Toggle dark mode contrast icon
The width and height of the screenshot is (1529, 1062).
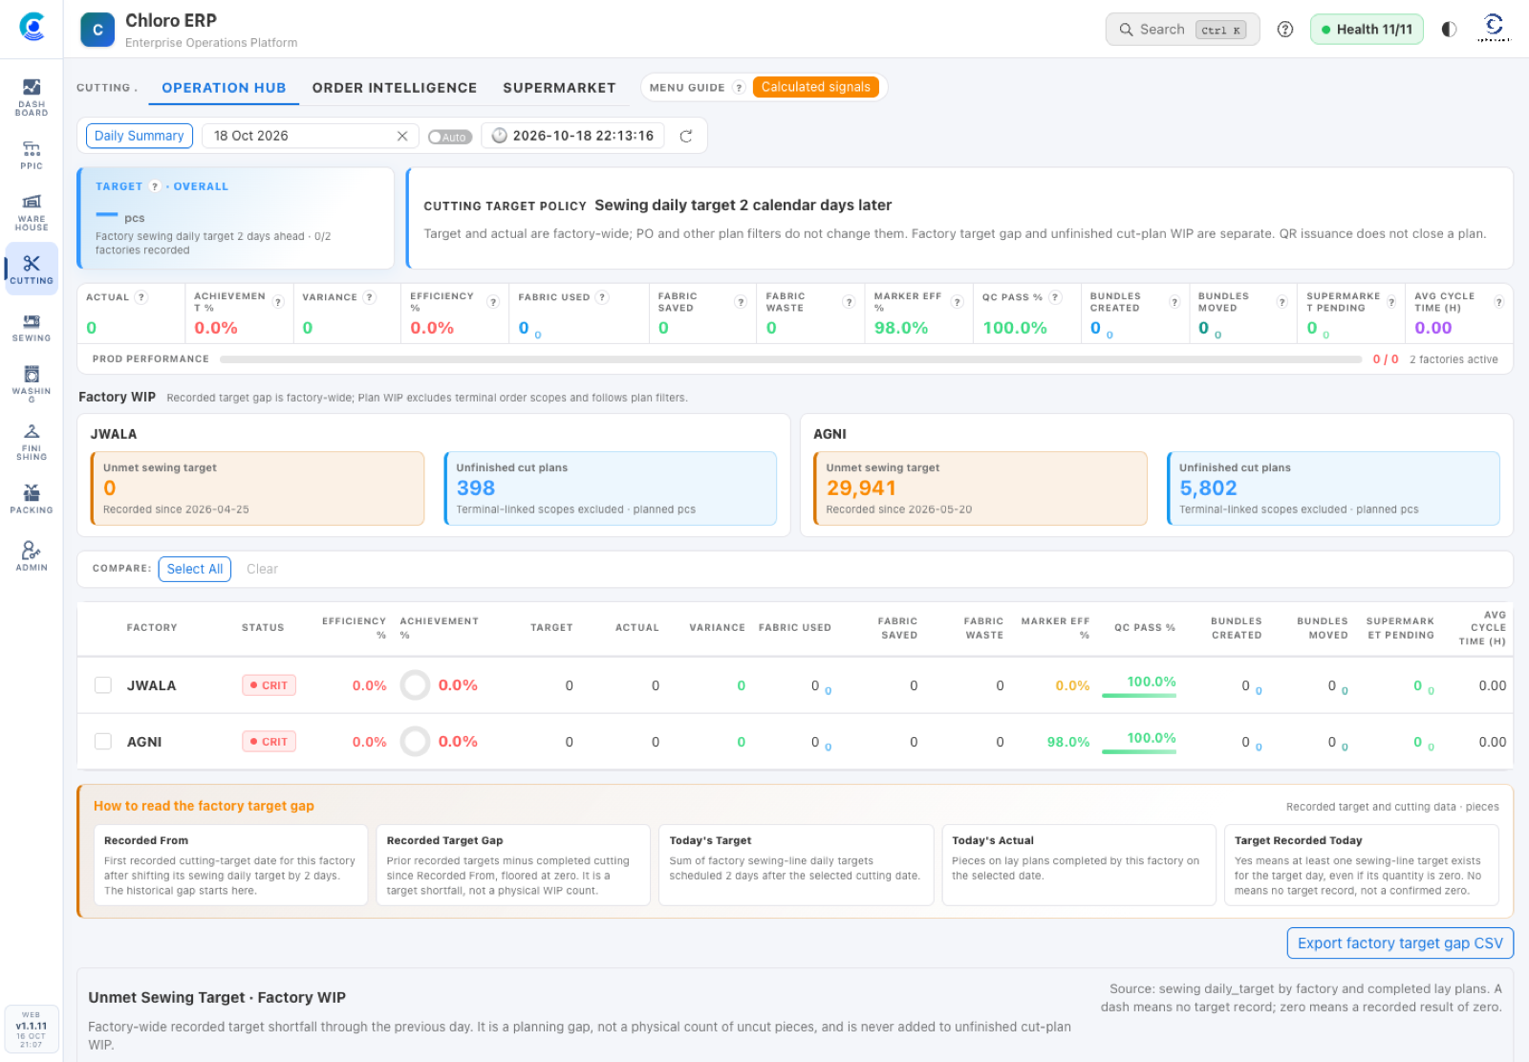click(1449, 30)
